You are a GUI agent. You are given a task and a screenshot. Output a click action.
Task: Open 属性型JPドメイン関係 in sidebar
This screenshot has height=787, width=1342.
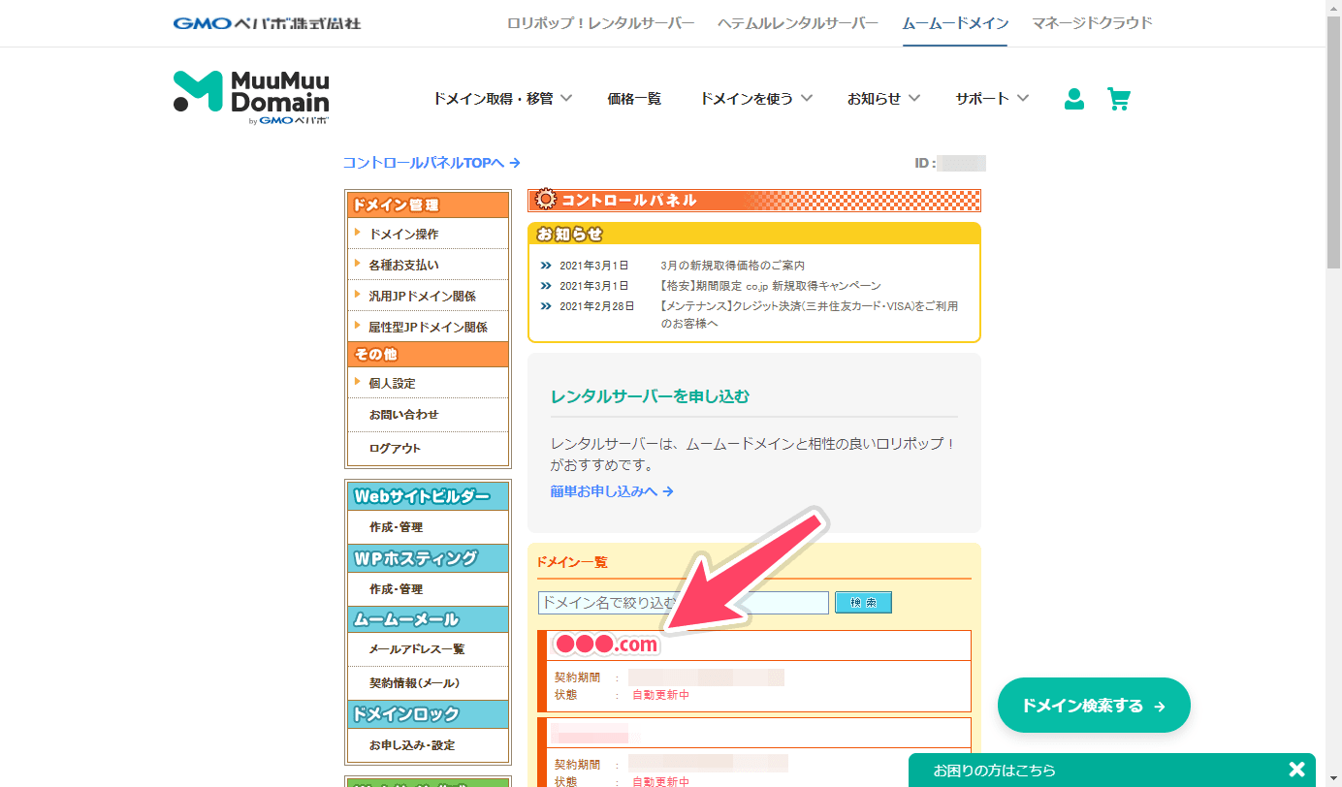point(428,327)
